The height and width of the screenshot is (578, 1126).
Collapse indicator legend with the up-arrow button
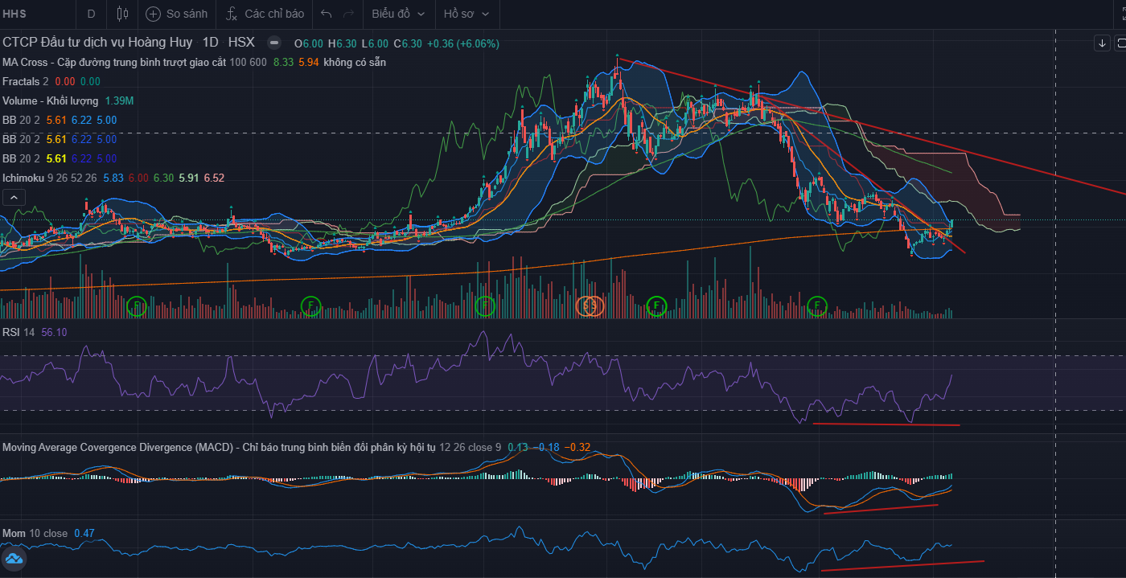[x=14, y=196]
